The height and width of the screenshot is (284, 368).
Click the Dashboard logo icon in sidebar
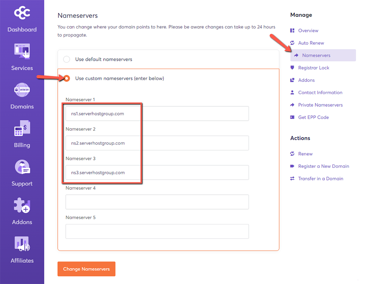tap(22, 13)
